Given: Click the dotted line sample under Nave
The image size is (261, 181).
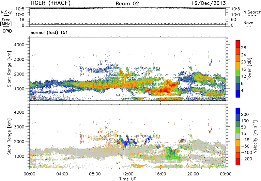Looking at the screenshot, I should pos(248,26).
